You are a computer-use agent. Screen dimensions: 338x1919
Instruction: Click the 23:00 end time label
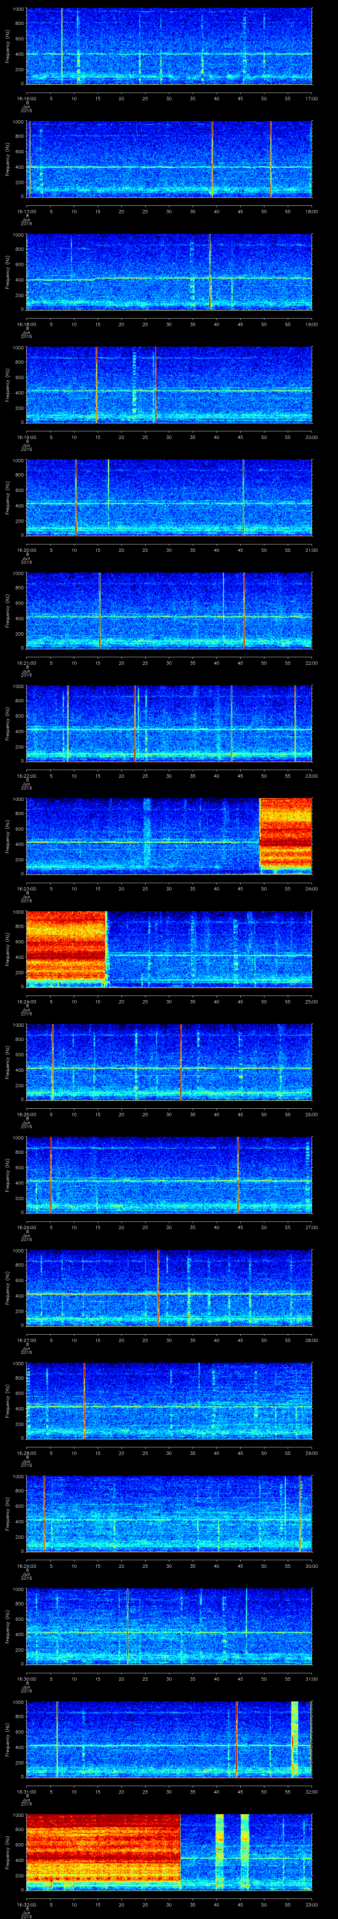click(311, 776)
